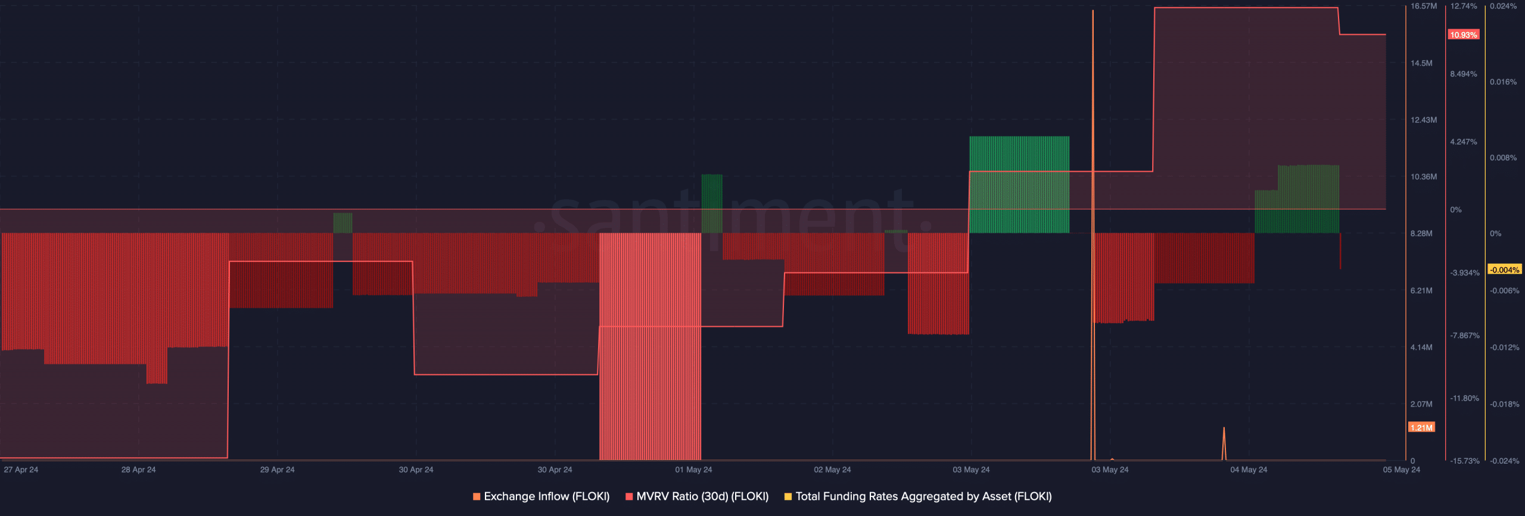The image size is (1525, 516).
Task: Click the 29 Apr 24 date label
Action: tap(277, 470)
